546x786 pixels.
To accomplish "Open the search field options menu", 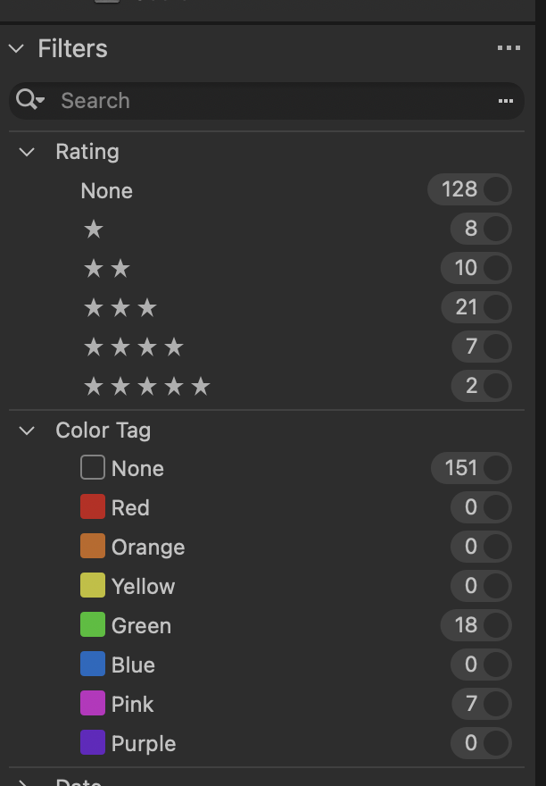I will coord(506,101).
